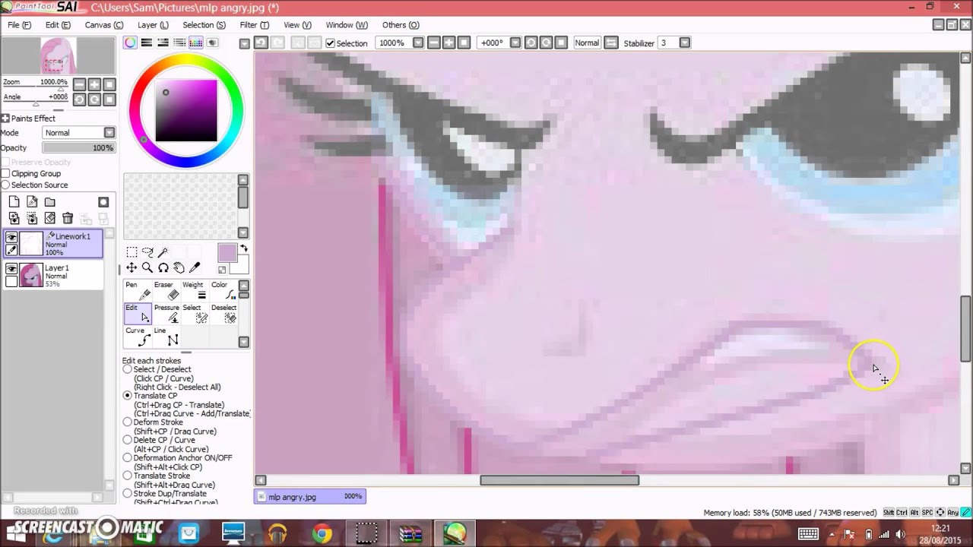Select the Edit linework tool
This screenshot has width=973, height=547.
138,314
